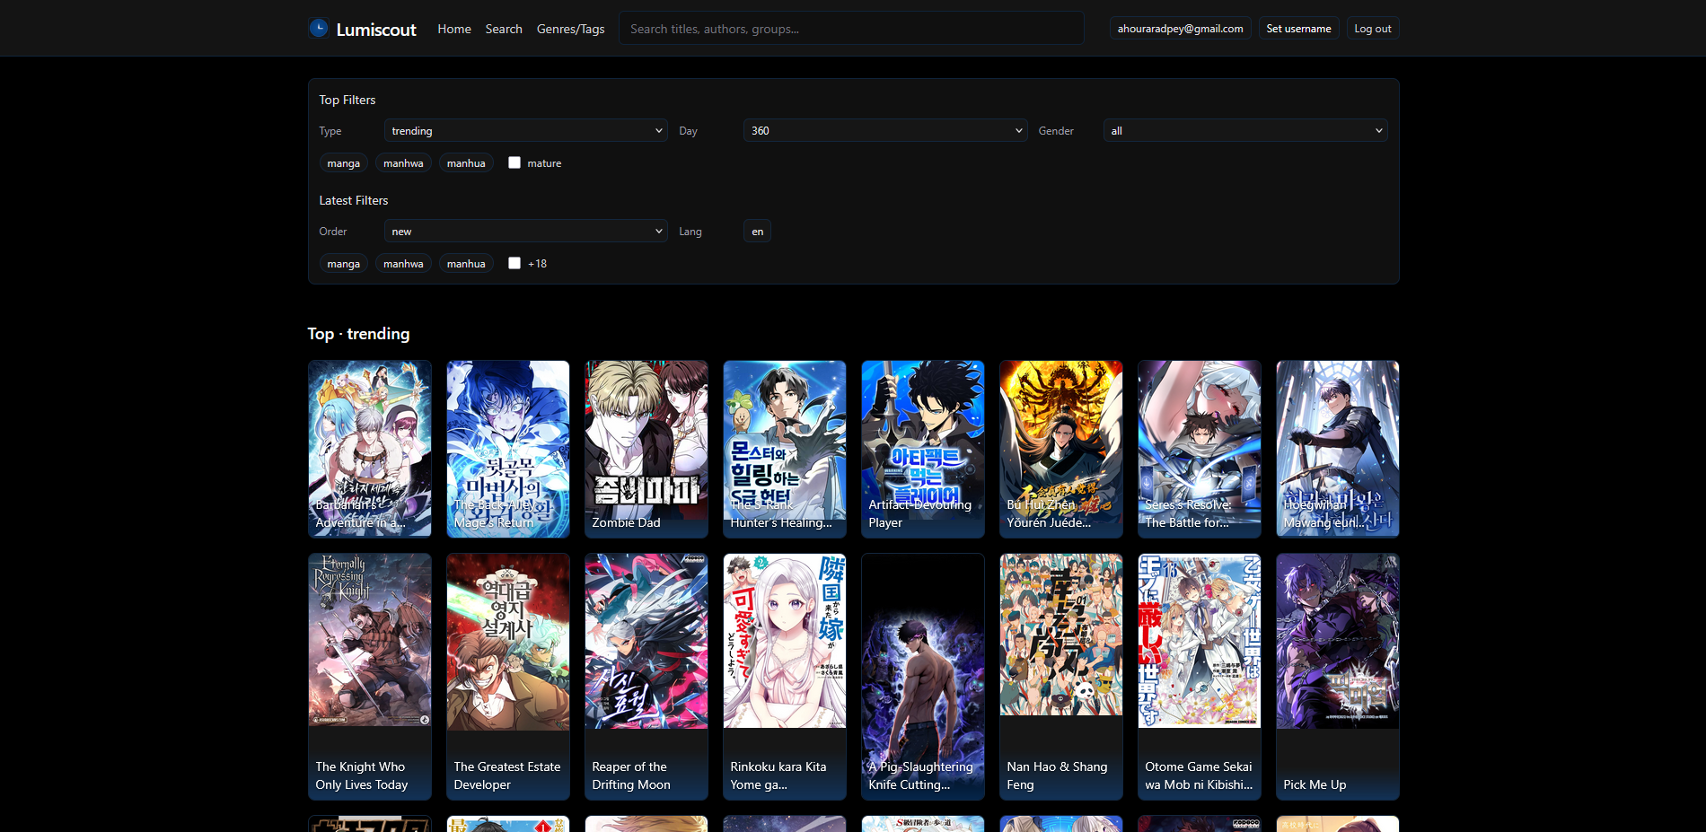Open The Knight Who Only Lives Today cover
This screenshot has width=1706, height=832.
pyautogui.click(x=370, y=676)
